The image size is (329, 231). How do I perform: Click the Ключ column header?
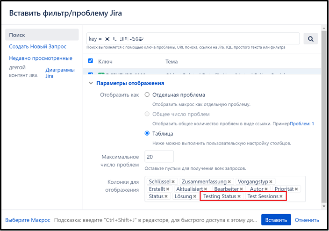click(105, 62)
